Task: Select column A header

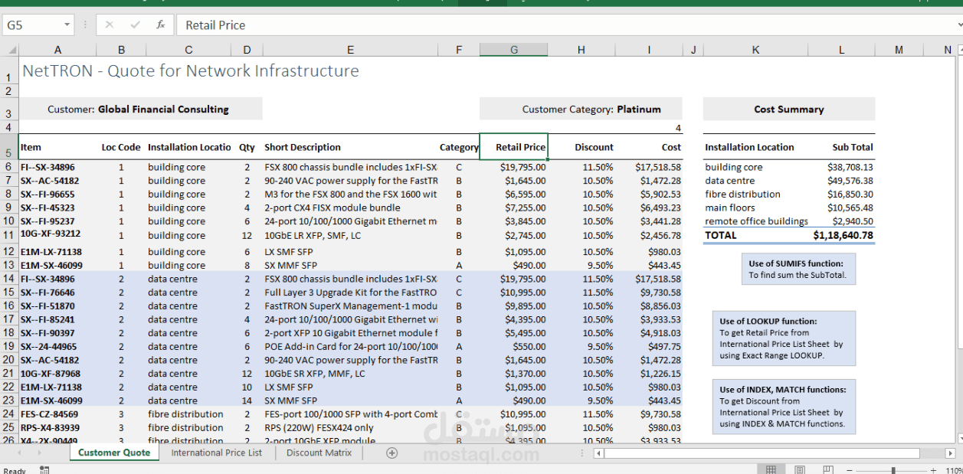Action: [57, 51]
